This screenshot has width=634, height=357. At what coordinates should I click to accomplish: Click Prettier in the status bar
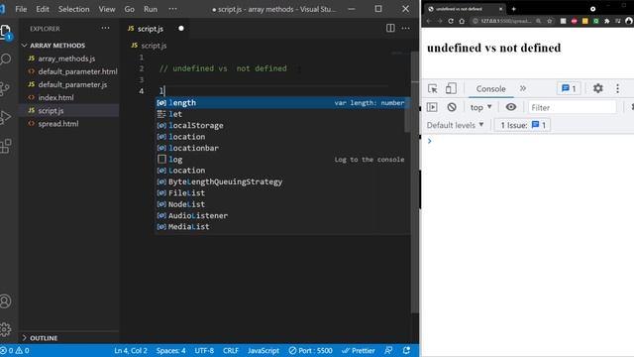coord(359,350)
